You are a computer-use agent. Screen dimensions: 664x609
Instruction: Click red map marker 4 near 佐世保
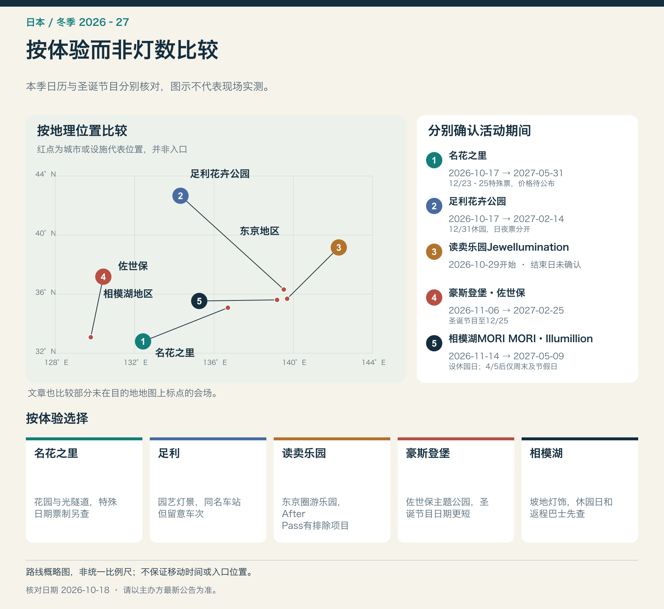coord(103,276)
